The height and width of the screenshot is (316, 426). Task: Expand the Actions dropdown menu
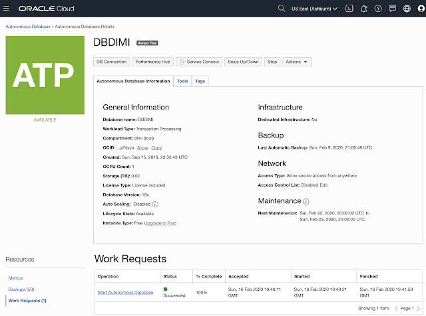coord(297,62)
